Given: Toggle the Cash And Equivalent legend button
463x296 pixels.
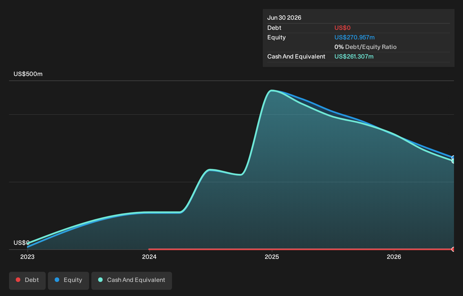Looking at the screenshot, I should (x=132, y=281).
